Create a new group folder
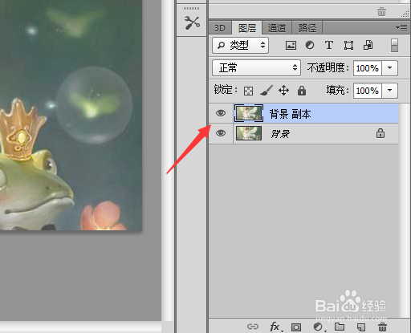411x333 pixels. pyautogui.click(x=340, y=327)
